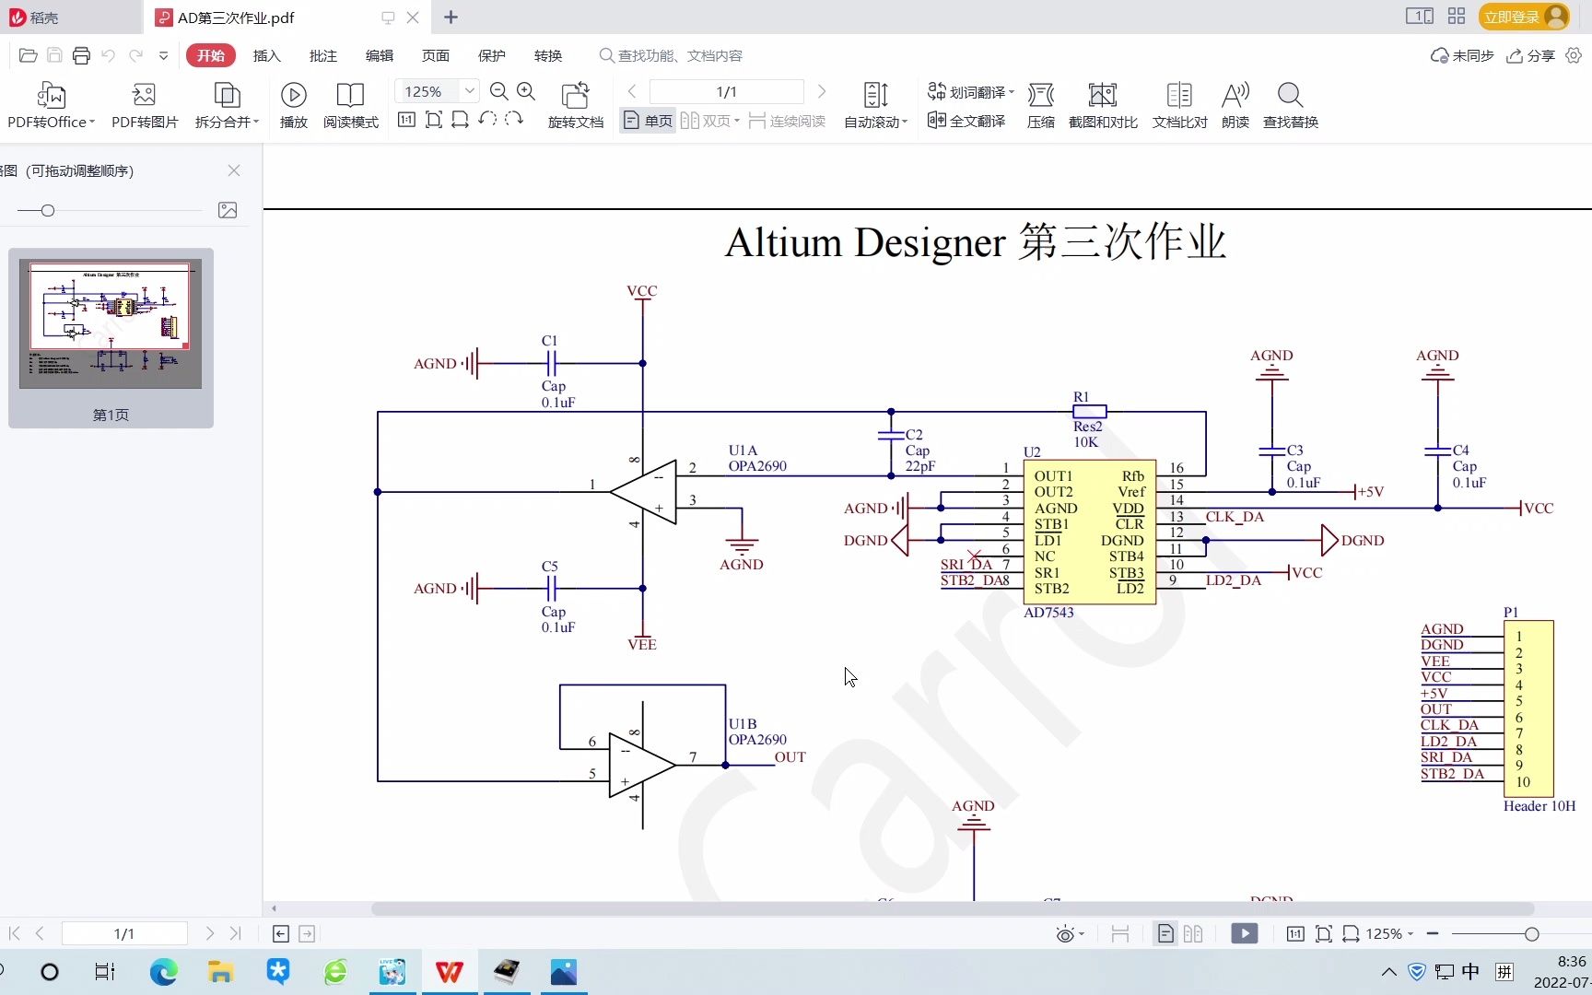Open the PDF转Office converter tool
The width and height of the screenshot is (1592, 995).
(x=51, y=105)
